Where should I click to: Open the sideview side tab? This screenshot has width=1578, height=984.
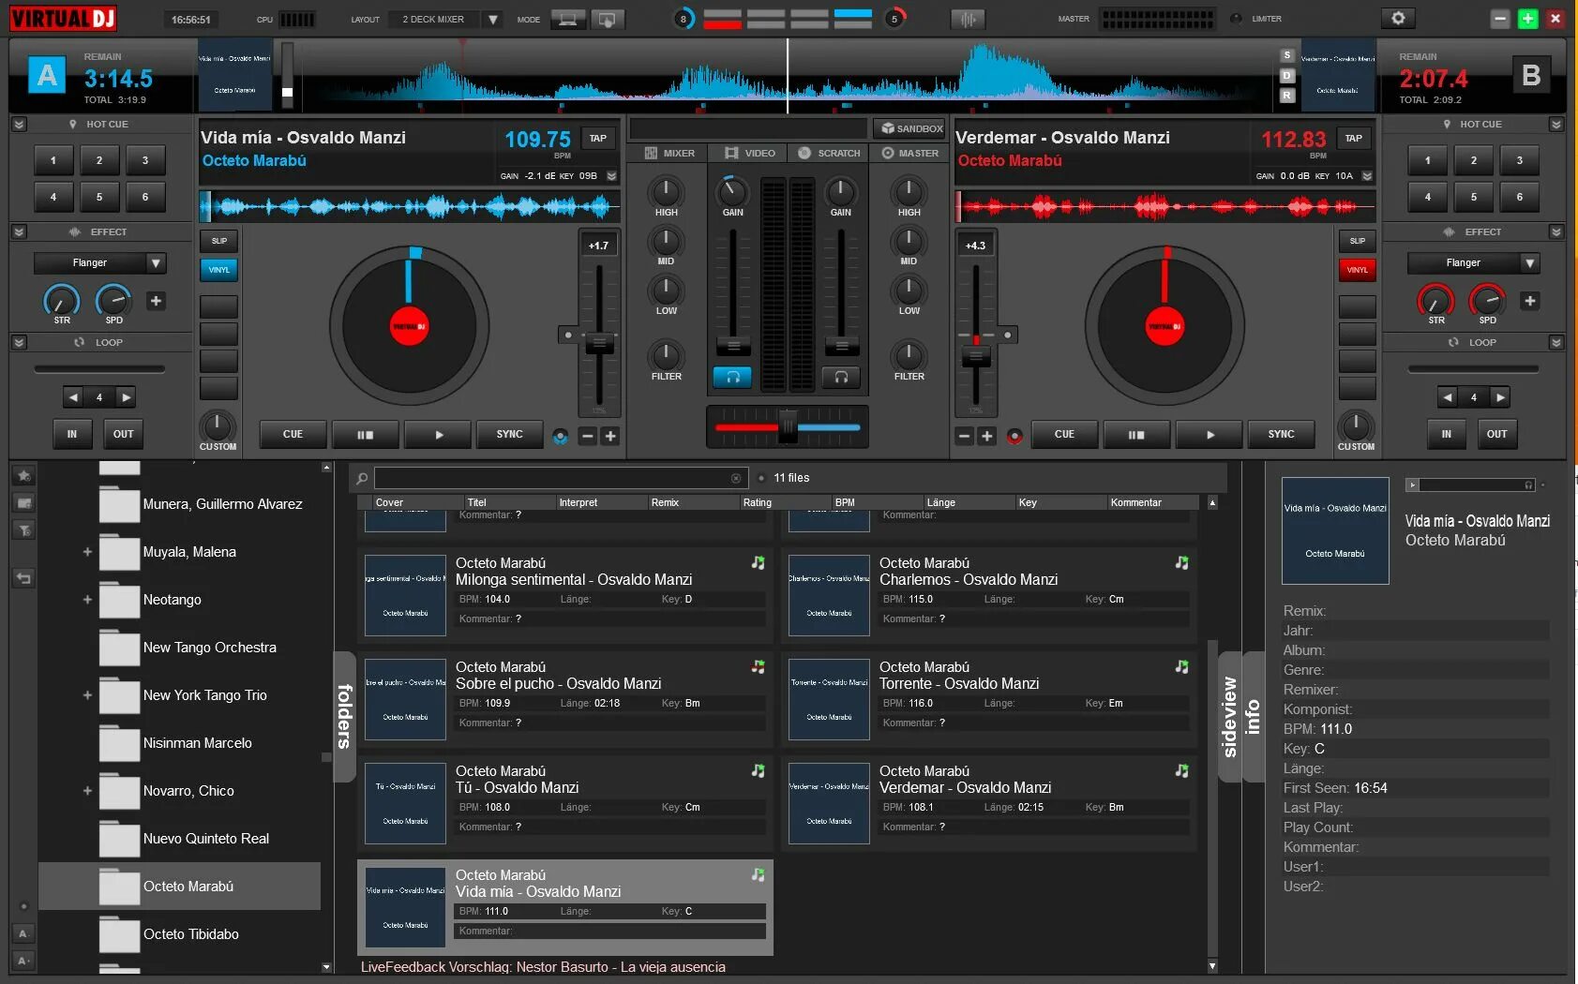pyautogui.click(x=1229, y=716)
